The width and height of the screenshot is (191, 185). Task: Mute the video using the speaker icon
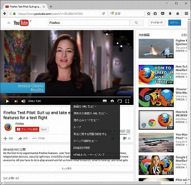pos(23,101)
